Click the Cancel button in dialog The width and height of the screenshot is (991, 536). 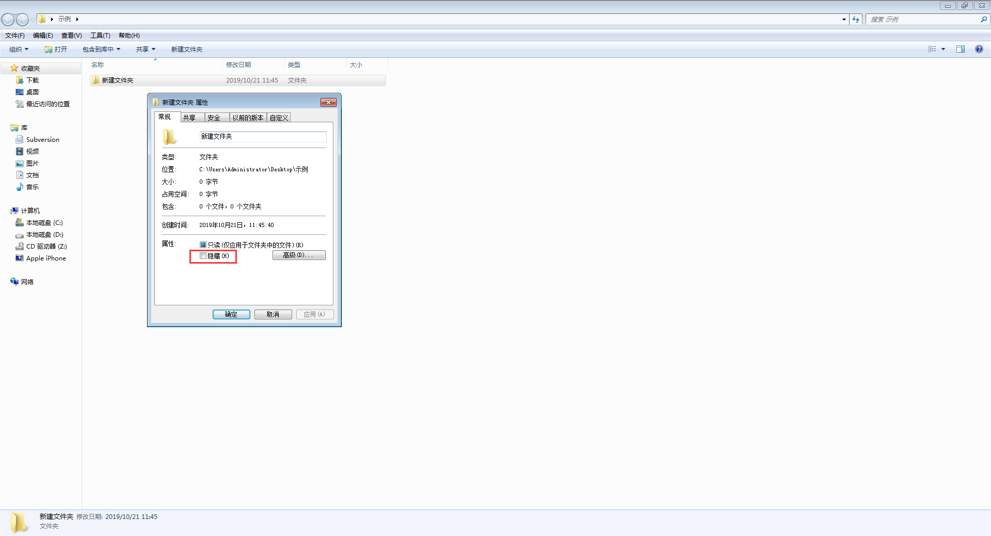coord(273,314)
